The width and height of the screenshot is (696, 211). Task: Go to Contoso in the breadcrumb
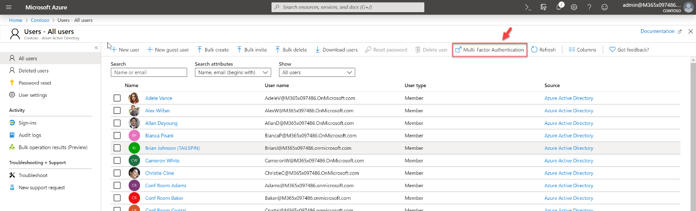pos(39,20)
